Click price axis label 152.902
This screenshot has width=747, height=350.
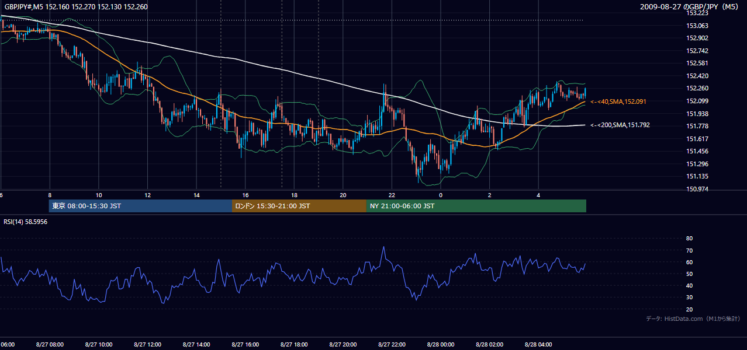click(x=697, y=38)
